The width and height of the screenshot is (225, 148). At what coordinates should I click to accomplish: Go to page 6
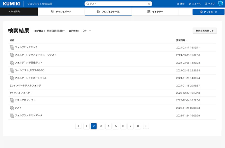tap(123, 126)
